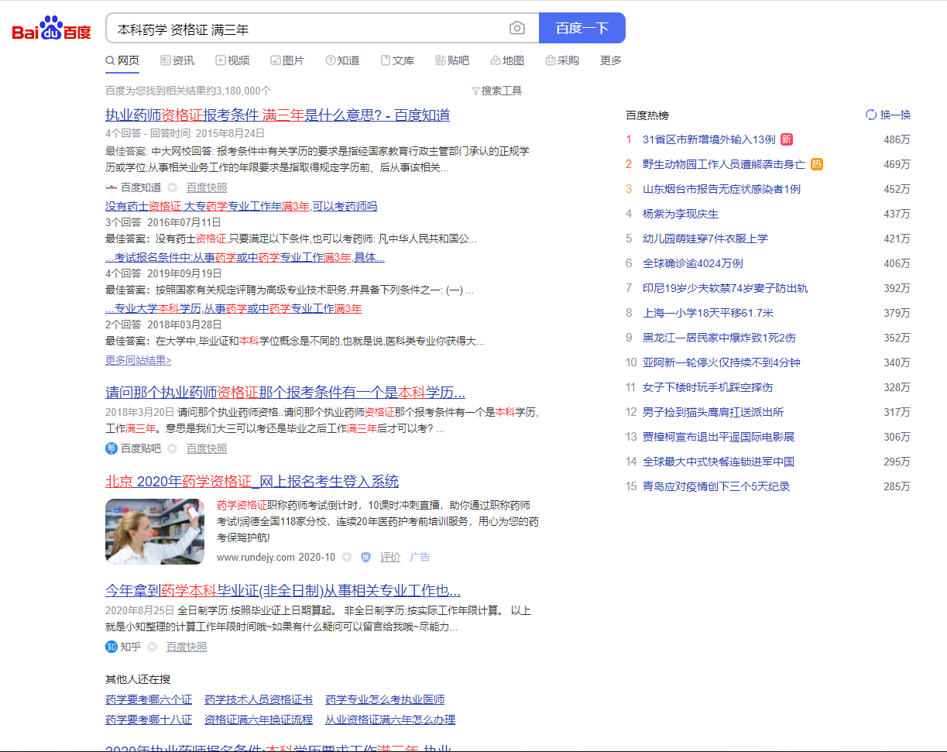Viewport: 947px width, 752px height.
Task: Open hot topic 山东烟台市报告无症状感染者1例
Action: click(x=722, y=189)
